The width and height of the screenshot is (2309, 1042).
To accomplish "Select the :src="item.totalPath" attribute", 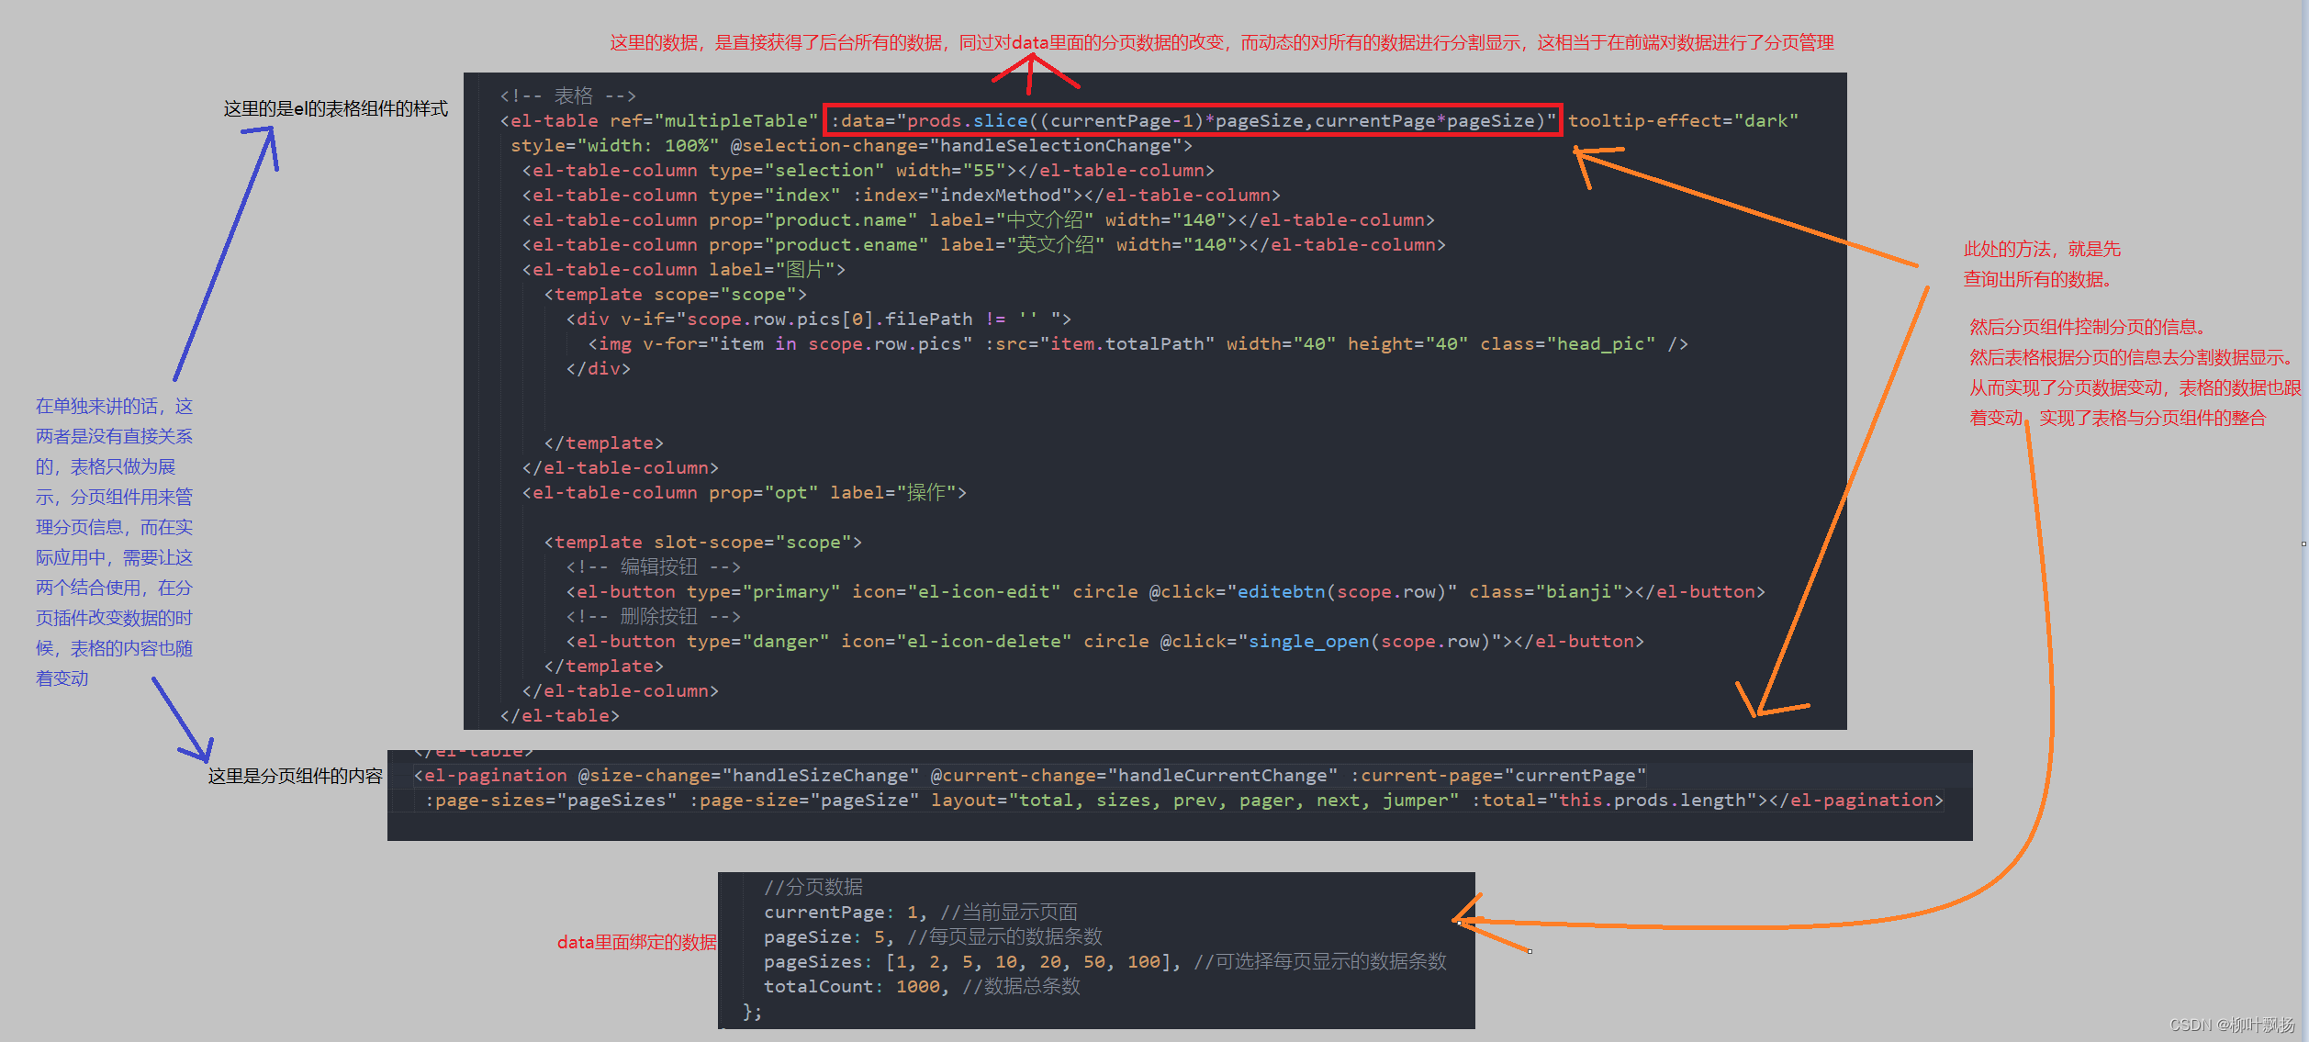I will point(1099,343).
